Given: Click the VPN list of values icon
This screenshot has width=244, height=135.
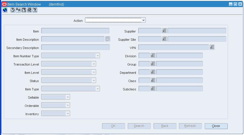Looking at the screenshot, I should [212, 47].
